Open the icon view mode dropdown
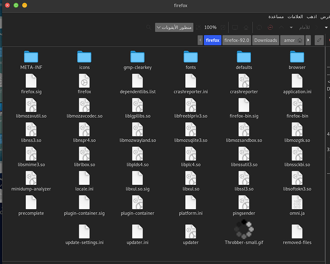The width and height of the screenshot is (330, 264). click(174, 27)
